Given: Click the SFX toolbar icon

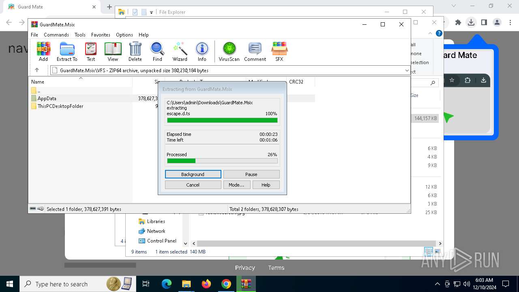Looking at the screenshot, I should pos(279,52).
